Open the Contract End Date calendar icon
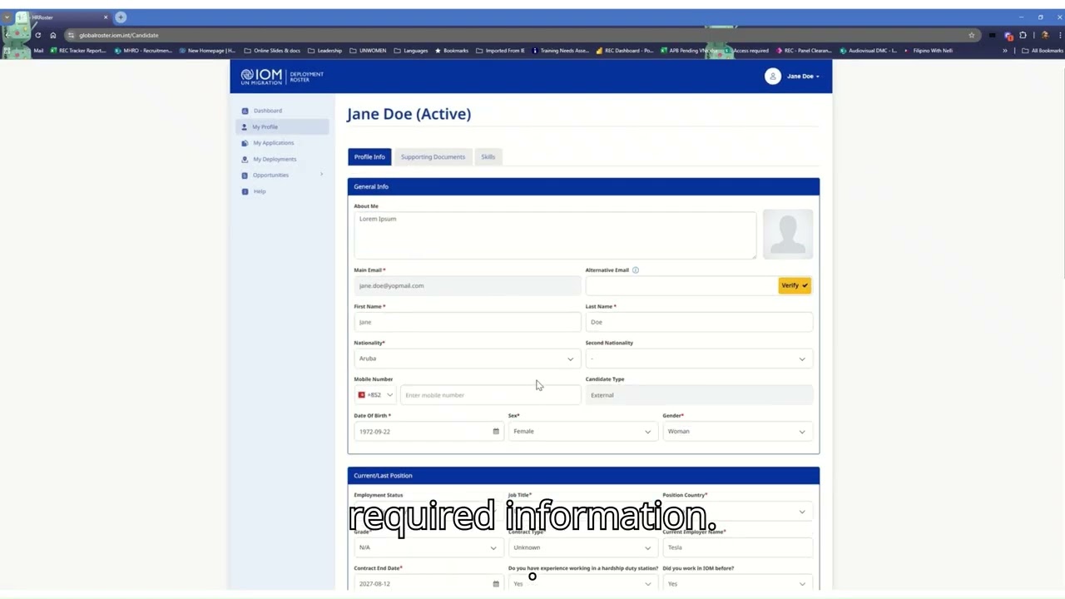The image size is (1065, 599). point(496,584)
